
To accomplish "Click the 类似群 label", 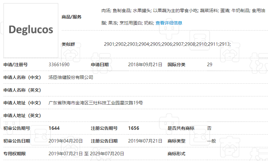I will click(x=68, y=45).
